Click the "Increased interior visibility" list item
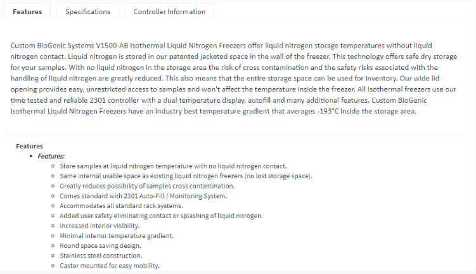This screenshot has height=274, width=476. [100, 226]
